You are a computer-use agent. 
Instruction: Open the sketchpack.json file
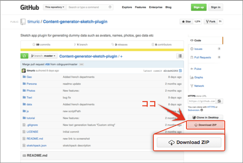pos(36,145)
